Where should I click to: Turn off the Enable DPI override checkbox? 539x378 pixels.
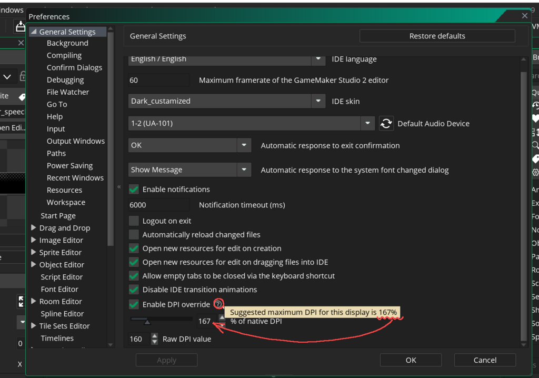134,304
